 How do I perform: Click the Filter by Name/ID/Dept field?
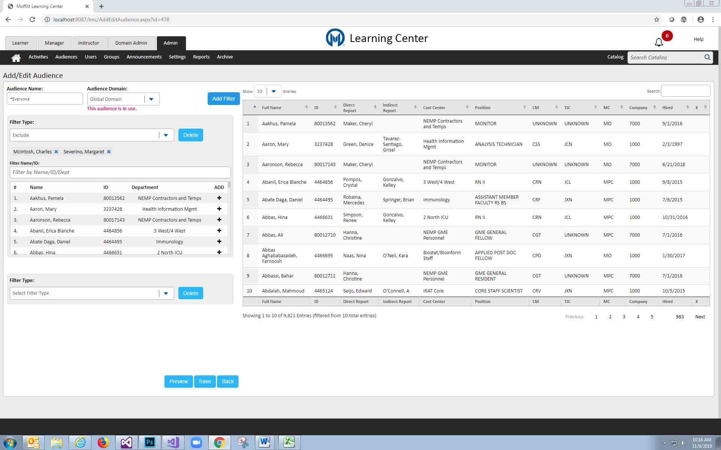click(x=120, y=172)
